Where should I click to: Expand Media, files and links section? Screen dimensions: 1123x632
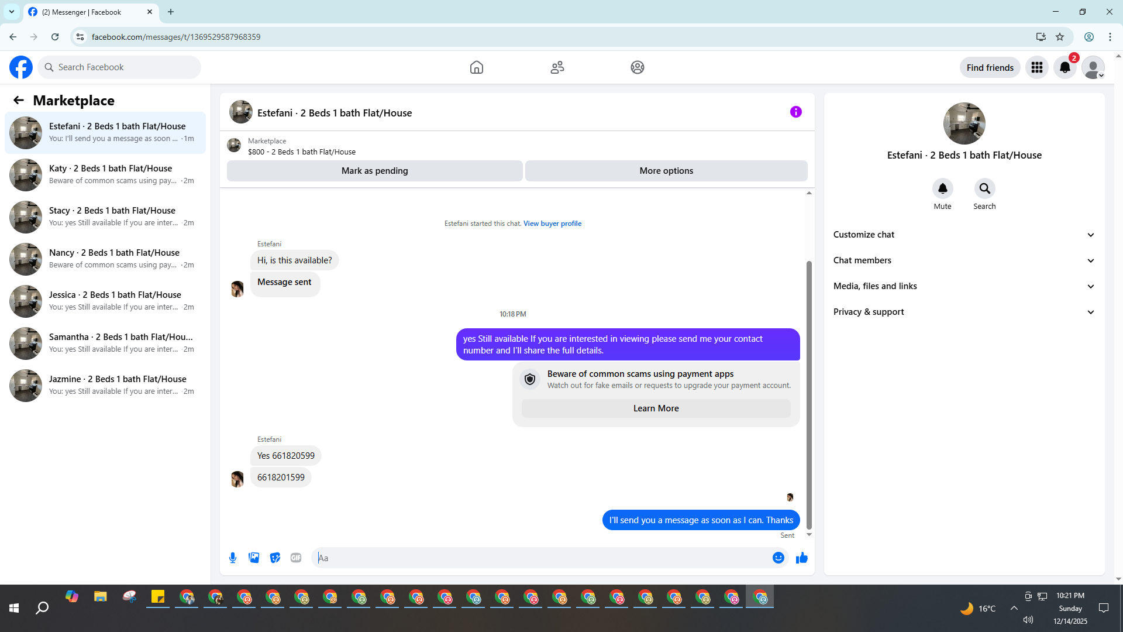[964, 286]
